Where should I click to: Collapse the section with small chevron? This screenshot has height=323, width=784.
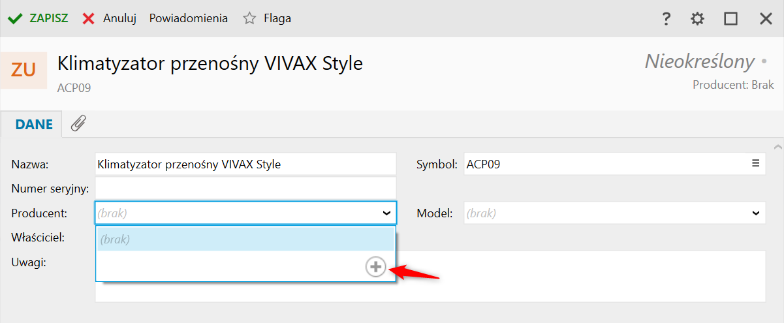click(x=777, y=146)
